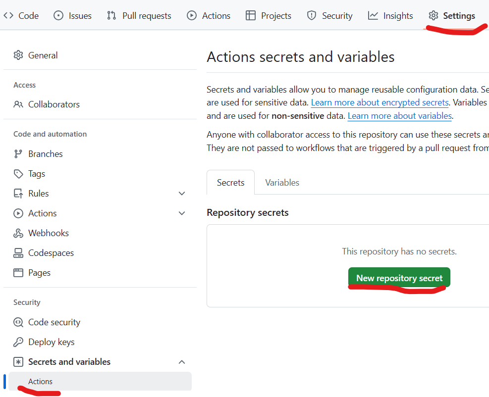This screenshot has width=489, height=397.
Task: Click the Pull requests branch icon
Action: coord(111,15)
